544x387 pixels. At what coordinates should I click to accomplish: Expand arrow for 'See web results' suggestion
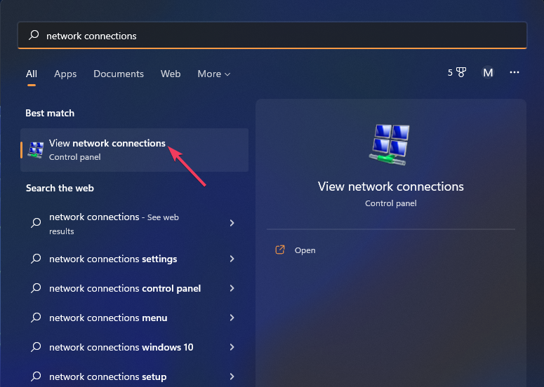pos(232,223)
